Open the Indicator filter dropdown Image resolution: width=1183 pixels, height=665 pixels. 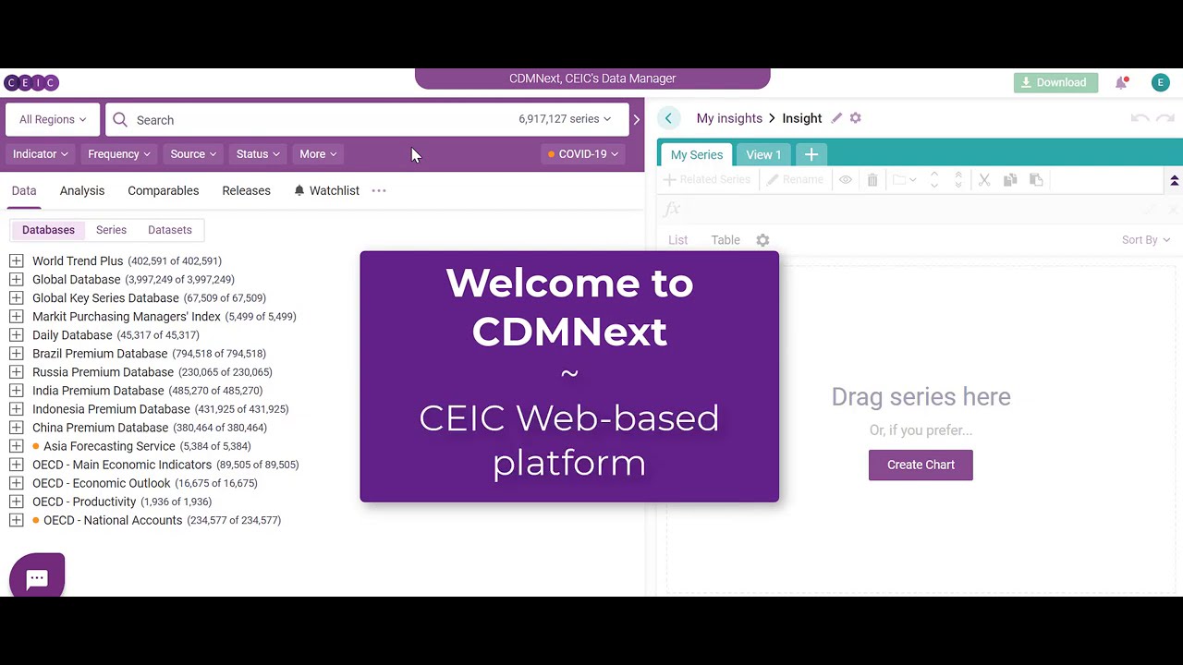pos(41,154)
